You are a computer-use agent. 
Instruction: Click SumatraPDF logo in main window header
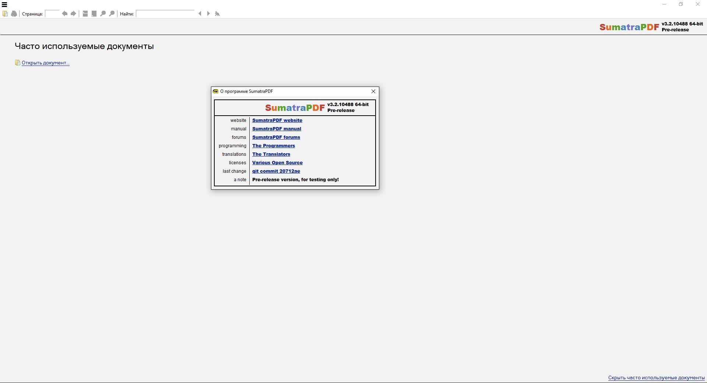pyautogui.click(x=629, y=27)
